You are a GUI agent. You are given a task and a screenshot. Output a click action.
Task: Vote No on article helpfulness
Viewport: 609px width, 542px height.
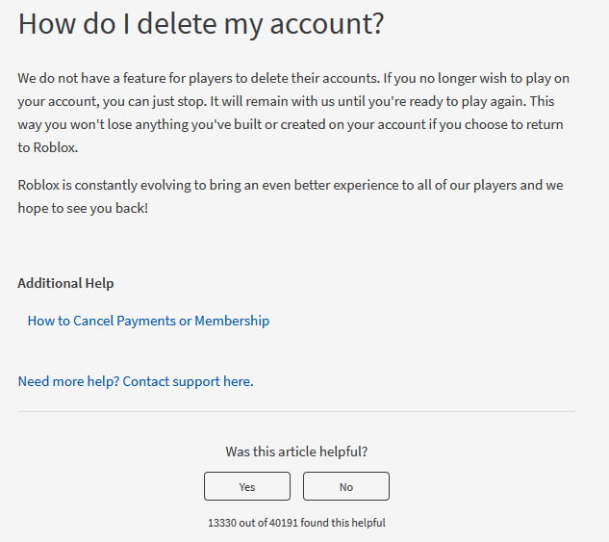[346, 486]
